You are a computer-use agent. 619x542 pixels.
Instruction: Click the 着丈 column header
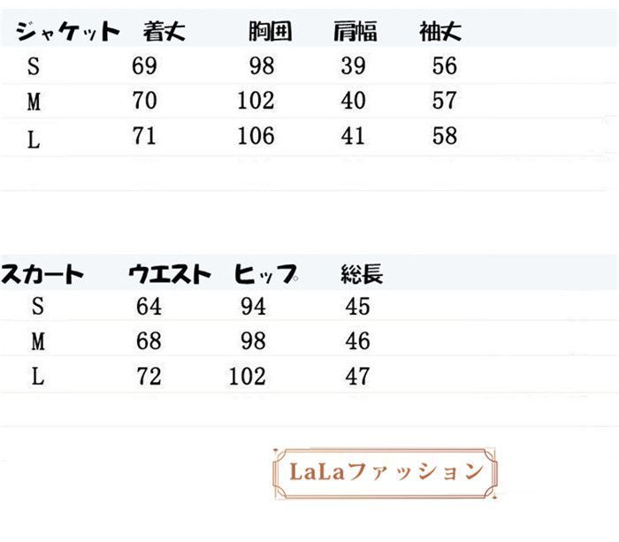click(x=164, y=32)
